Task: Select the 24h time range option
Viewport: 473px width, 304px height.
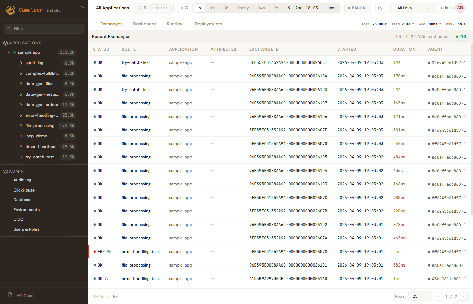Action: pyautogui.click(x=261, y=8)
